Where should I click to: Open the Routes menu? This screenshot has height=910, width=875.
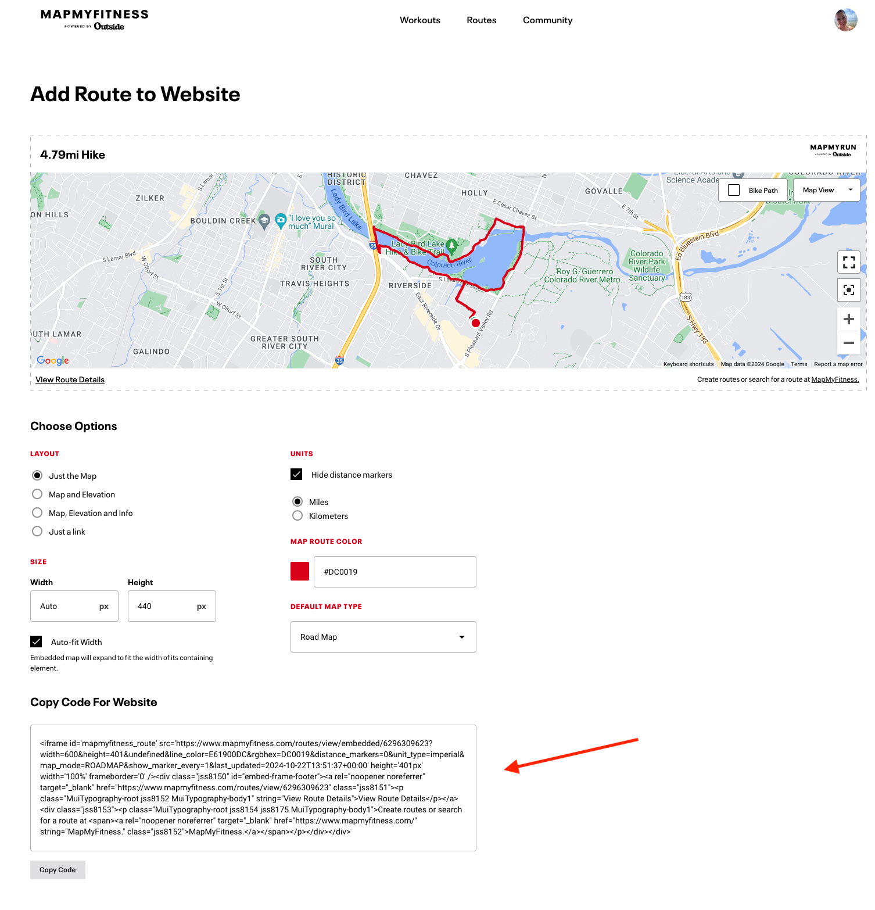[481, 20]
